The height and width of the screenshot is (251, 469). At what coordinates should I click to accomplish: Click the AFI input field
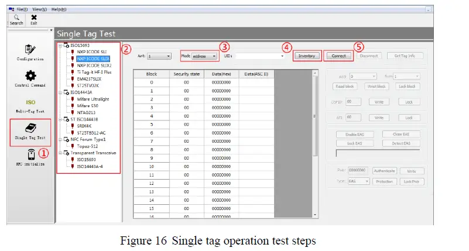[353, 118]
